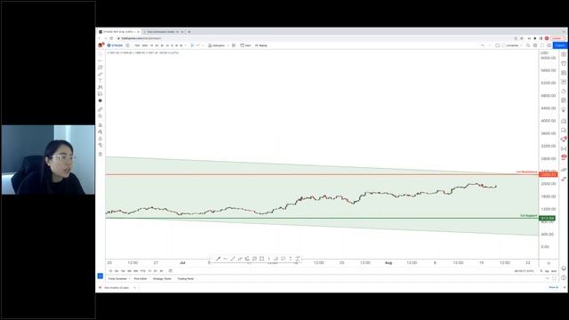Open a new browser tab
Viewport: 569px width, 320px height.
pyautogui.click(x=189, y=32)
